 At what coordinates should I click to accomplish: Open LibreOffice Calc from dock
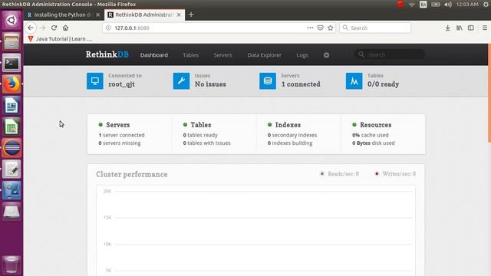[12, 127]
